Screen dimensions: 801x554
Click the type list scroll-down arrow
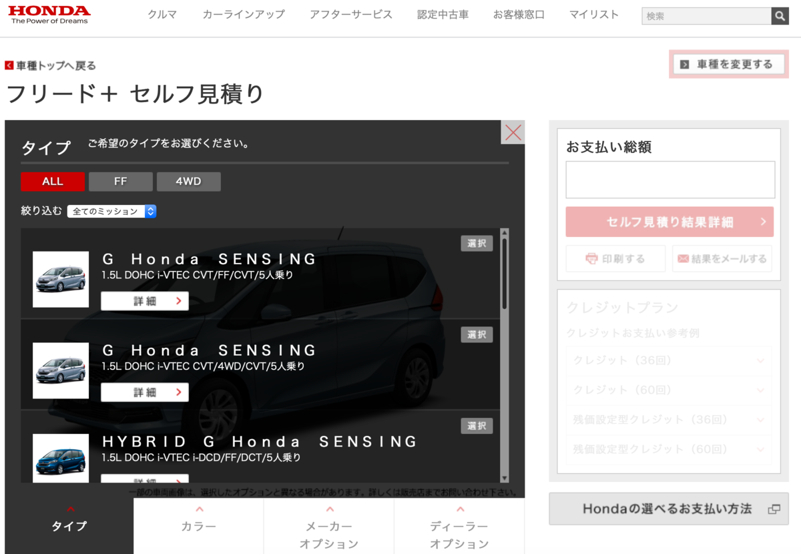[x=504, y=478]
